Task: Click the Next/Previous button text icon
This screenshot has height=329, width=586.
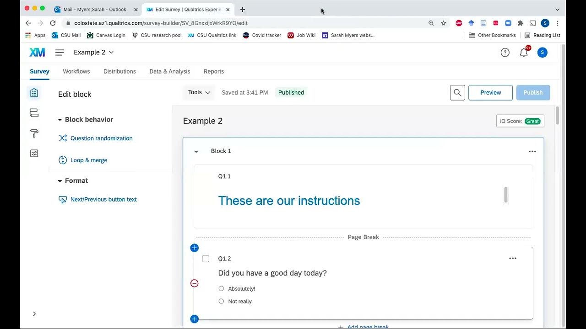Action: 63,199
